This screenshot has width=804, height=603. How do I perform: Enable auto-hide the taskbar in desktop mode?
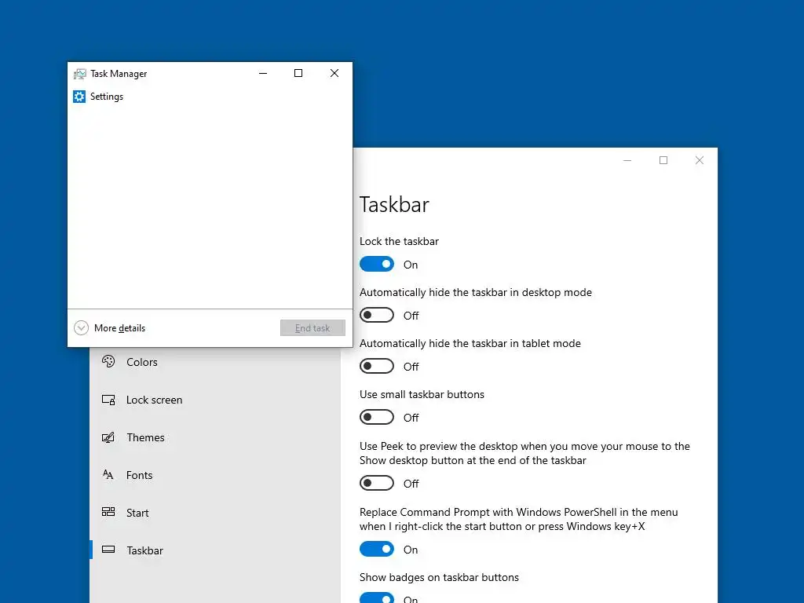click(377, 315)
